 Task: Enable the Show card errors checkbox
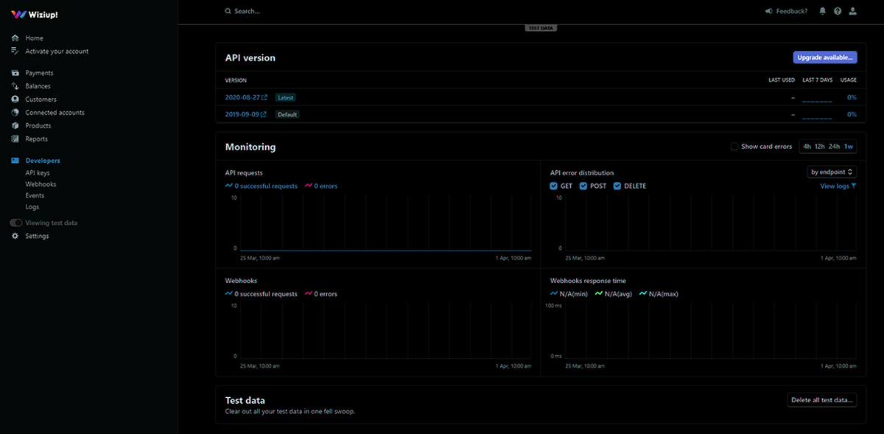734,147
